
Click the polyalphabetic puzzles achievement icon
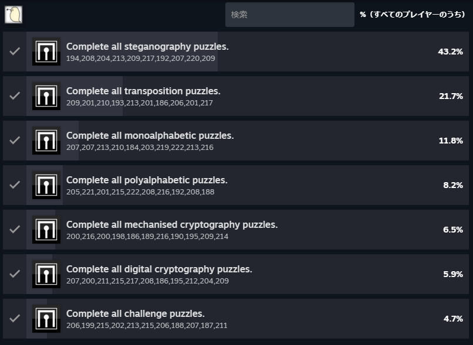click(46, 185)
